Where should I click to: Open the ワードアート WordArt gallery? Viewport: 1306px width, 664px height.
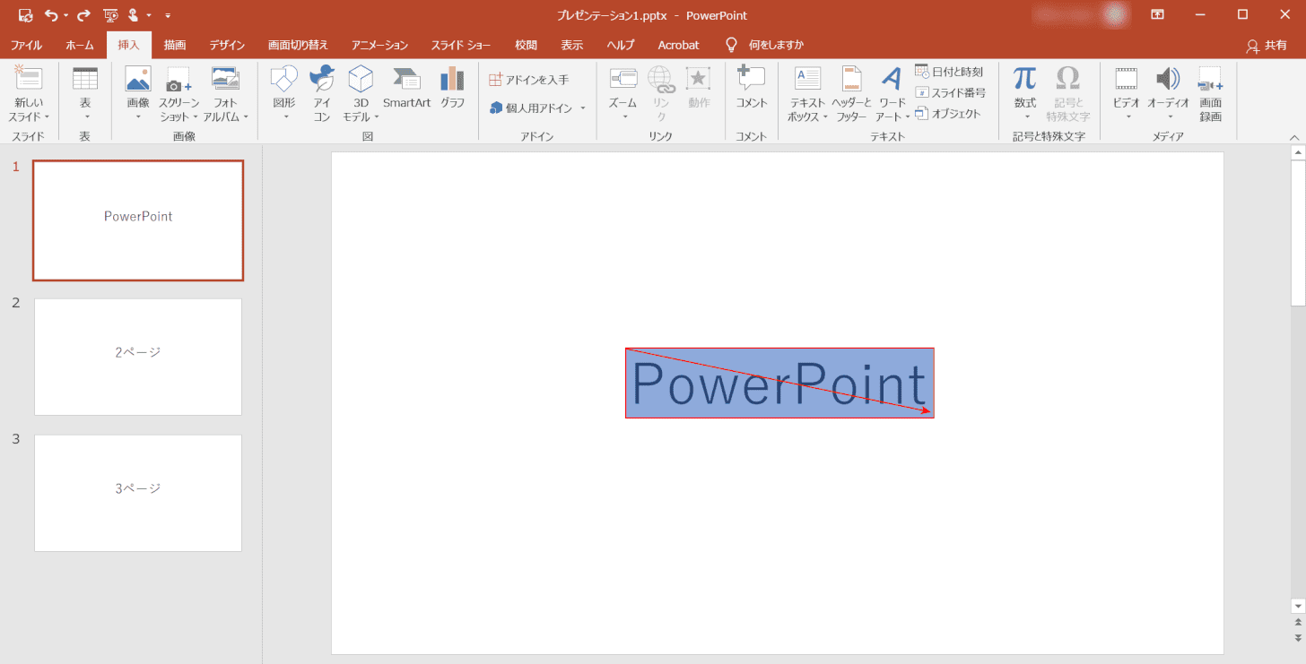tap(892, 94)
